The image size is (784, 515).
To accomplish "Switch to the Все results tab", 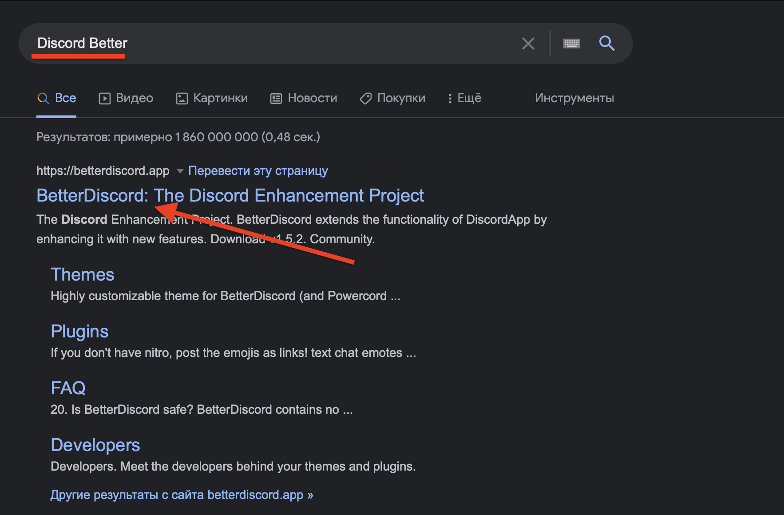I will click(x=65, y=98).
